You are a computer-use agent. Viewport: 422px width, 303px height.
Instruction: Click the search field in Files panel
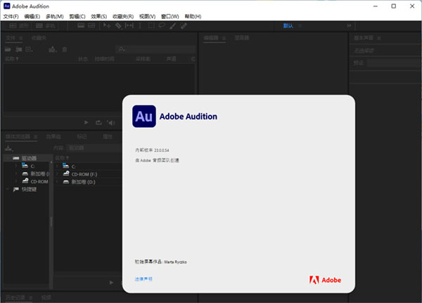coord(155,49)
